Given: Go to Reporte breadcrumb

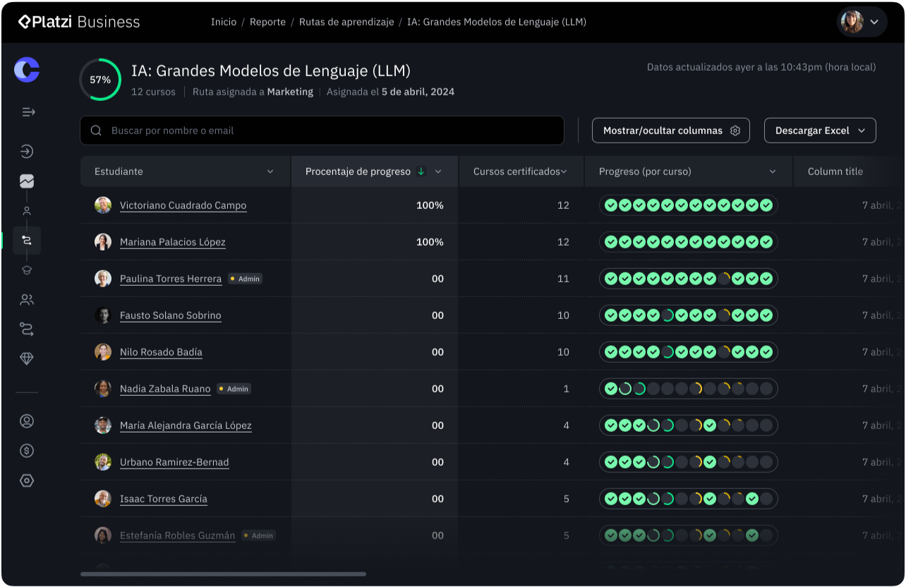Looking at the screenshot, I should 267,22.
